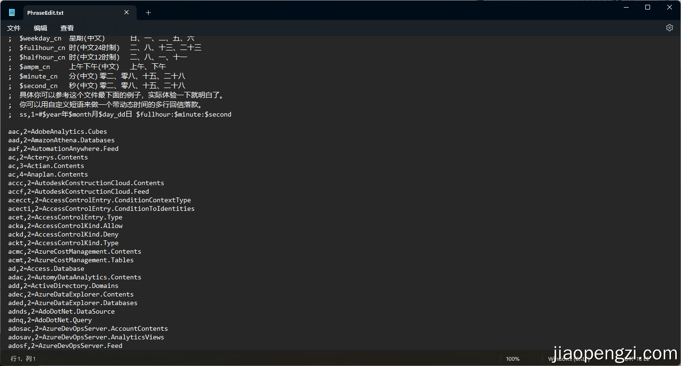This screenshot has height=366, width=681.
Task: Click the $minute_cn comment line
Action: coord(97,76)
